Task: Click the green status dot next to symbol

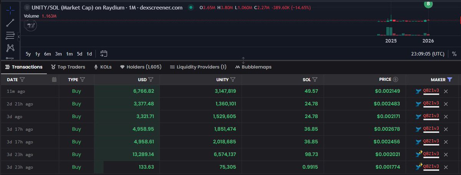Action: [190, 7]
